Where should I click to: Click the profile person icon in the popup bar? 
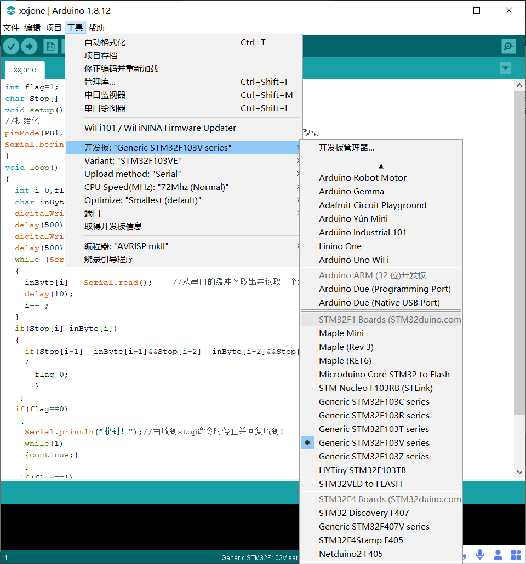coord(498,555)
